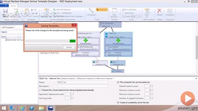Open the Name column filter dropdown
Image resolution: width=198 pixels, height=111 pixels.
click(18, 37)
